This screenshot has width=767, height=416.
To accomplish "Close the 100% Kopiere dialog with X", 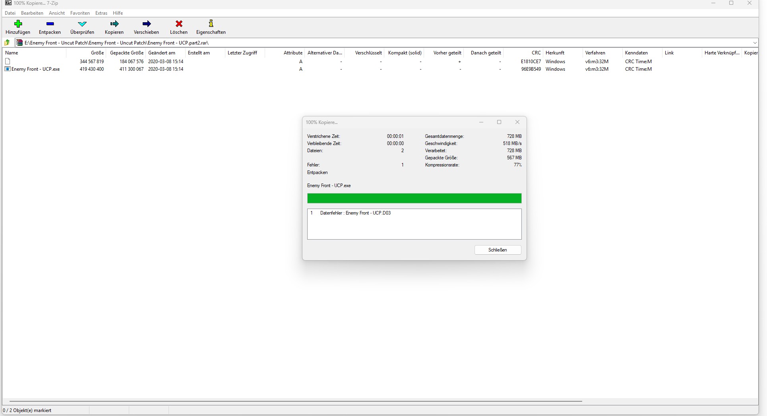I will [x=517, y=122].
